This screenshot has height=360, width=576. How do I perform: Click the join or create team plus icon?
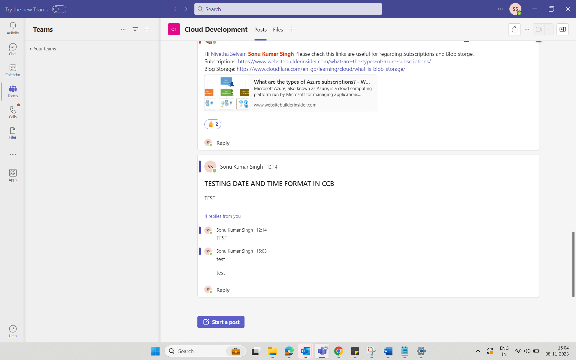click(147, 29)
